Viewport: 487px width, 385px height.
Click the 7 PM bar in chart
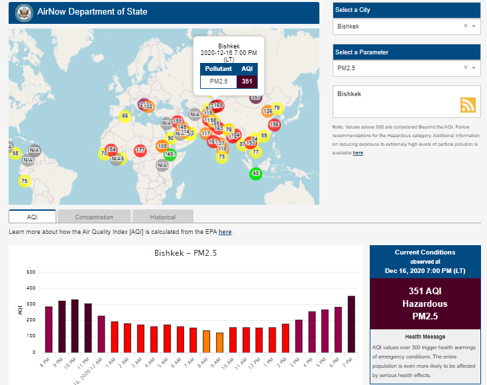[351, 324]
